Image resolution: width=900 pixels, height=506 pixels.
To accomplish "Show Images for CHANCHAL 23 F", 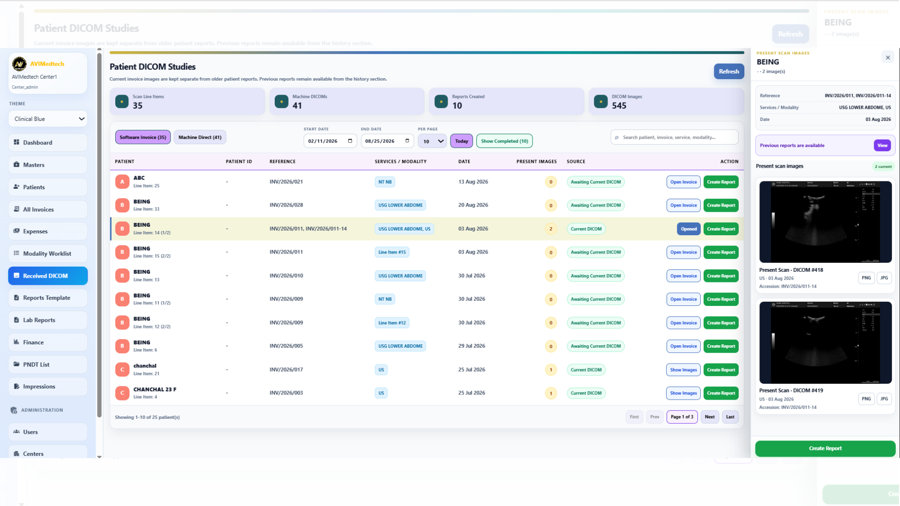I will click(683, 394).
